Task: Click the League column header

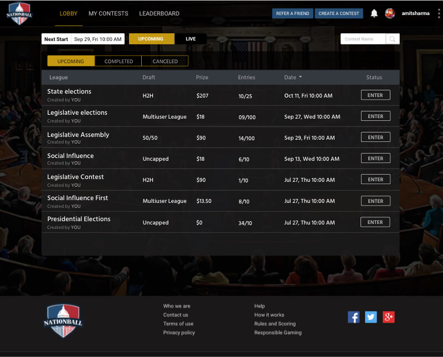Action: click(x=59, y=77)
